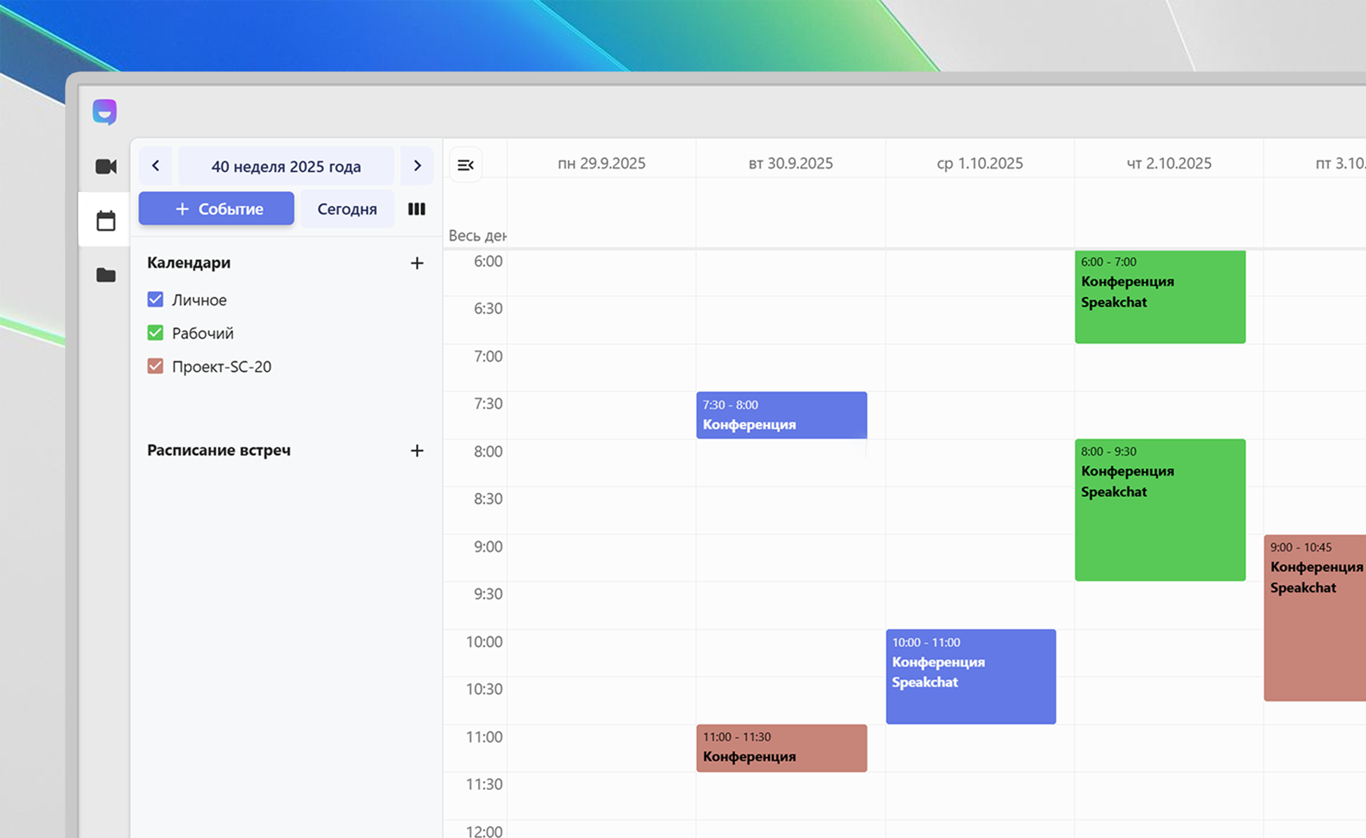Open the 40 неделя 2025 года picker

click(286, 166)
